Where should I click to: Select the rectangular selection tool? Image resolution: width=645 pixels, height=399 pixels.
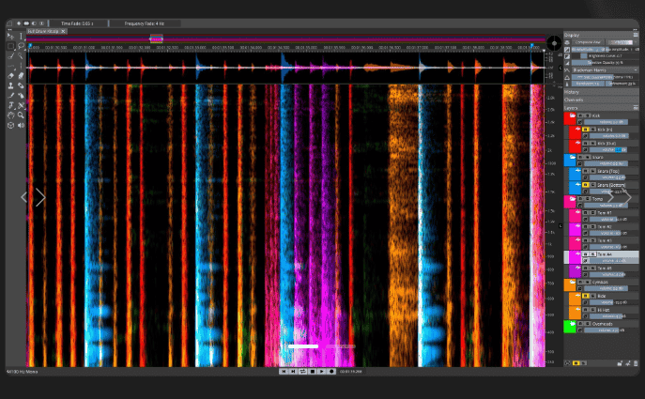pyautogui.click(x=11, y=46)
